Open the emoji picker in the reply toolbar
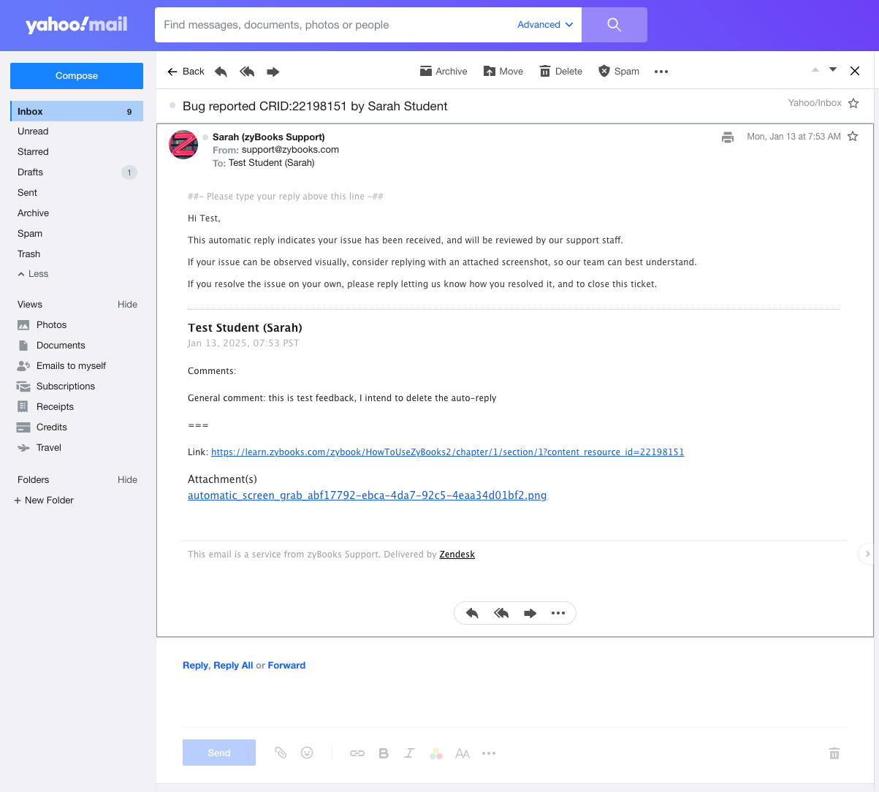 tap(307, 753)
